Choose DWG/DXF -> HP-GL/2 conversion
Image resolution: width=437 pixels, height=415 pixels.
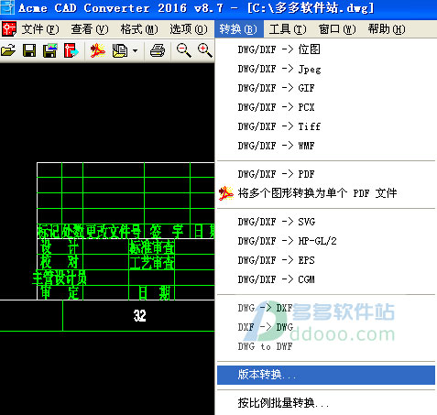point(326,241)
